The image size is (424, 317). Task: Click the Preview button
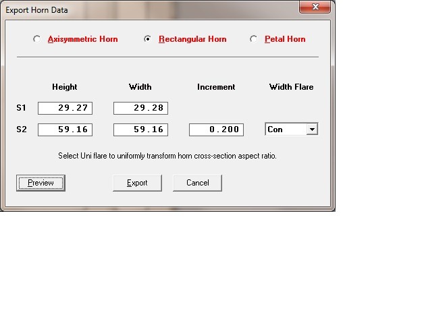(x=41, y=183)
